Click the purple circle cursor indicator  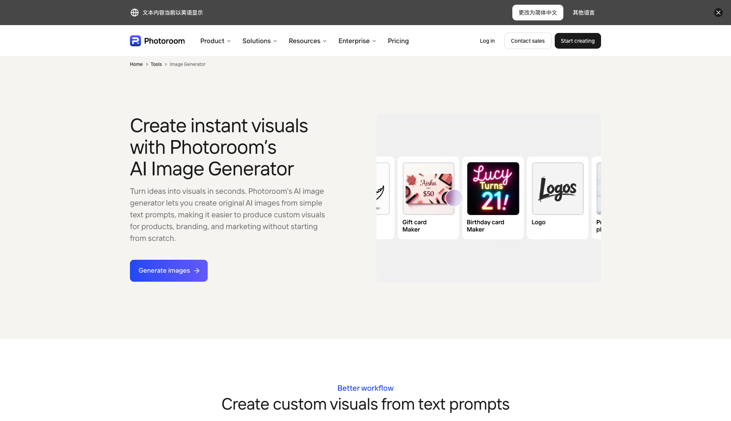[454, 198]
